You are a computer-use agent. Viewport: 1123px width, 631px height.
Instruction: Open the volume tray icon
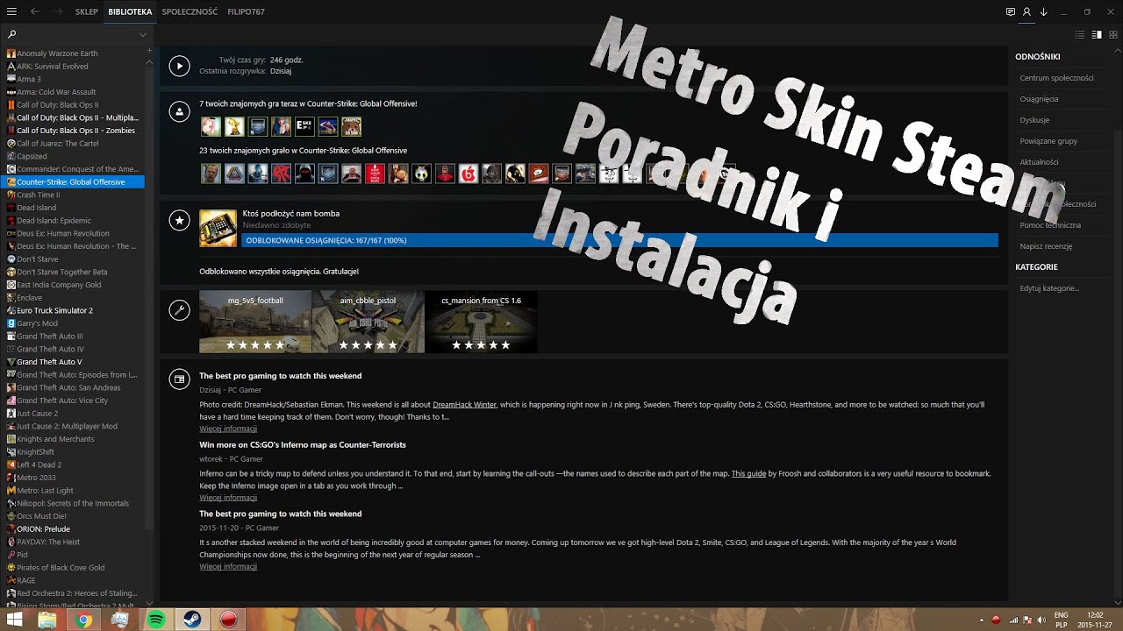[x=1043, y=620]
